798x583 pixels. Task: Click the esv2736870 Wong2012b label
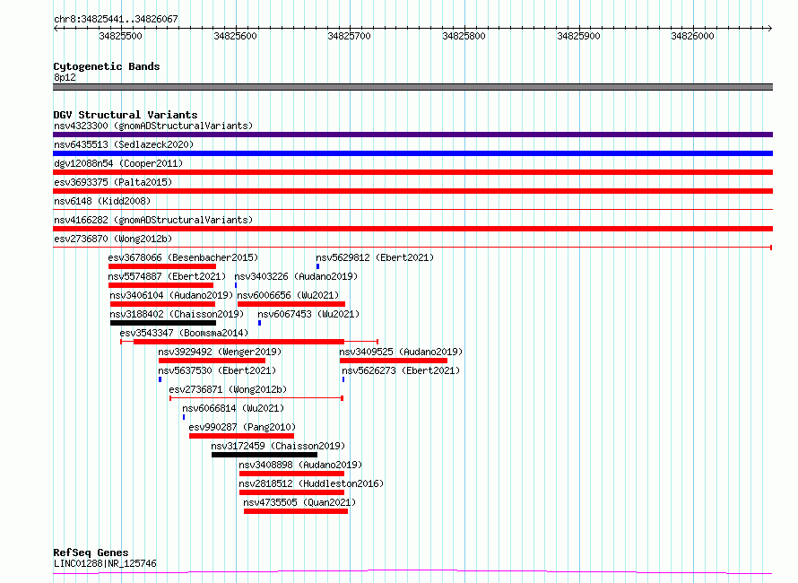pos(113,239)
